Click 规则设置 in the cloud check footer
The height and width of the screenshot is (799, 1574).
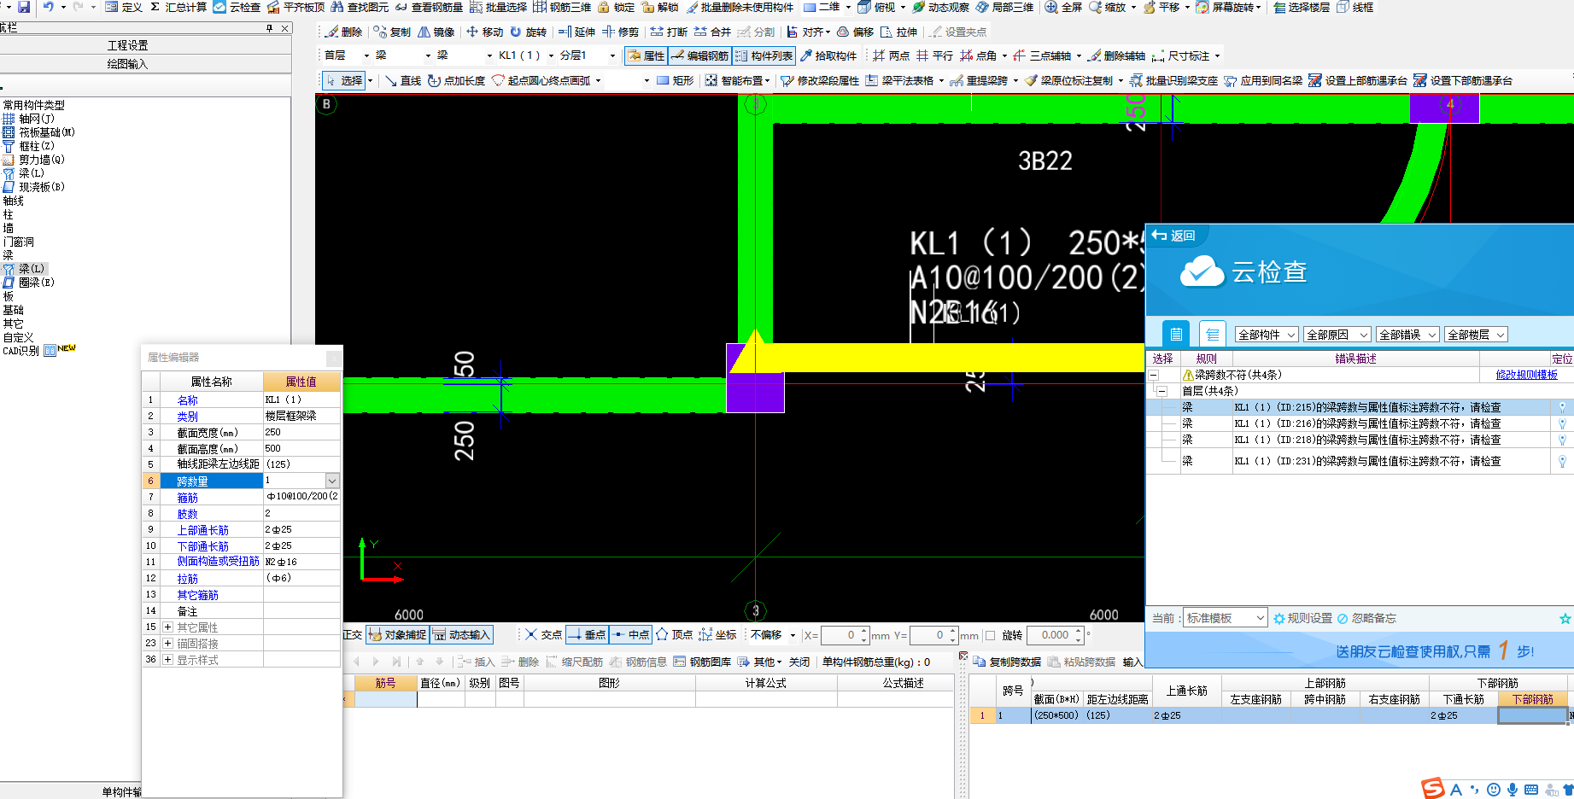1302,618
